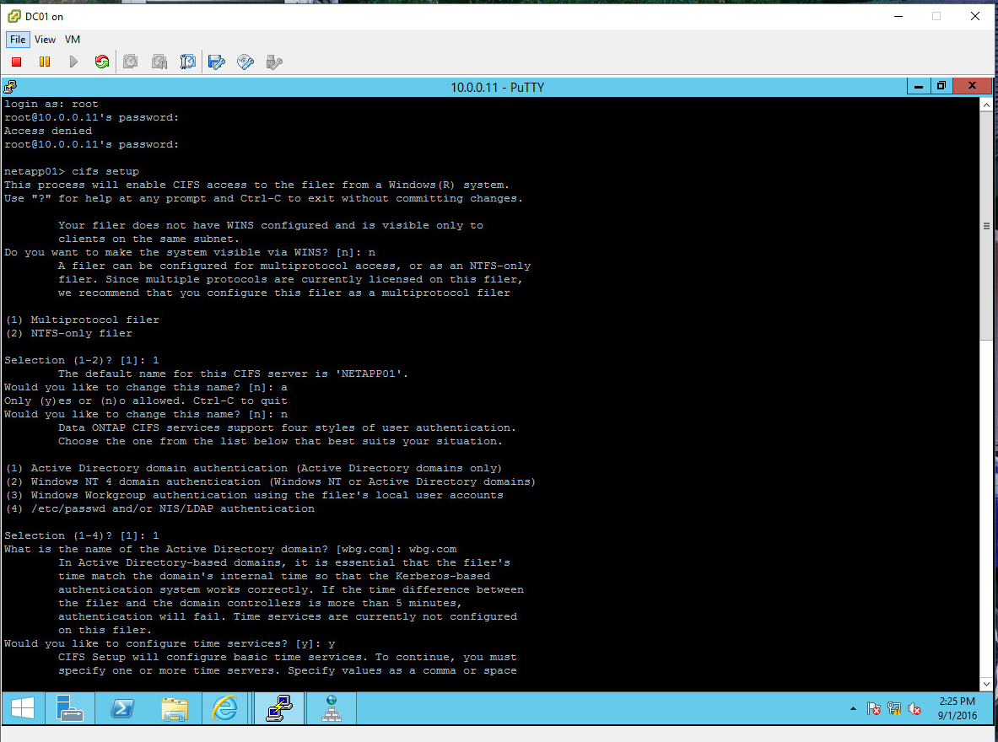Click the DC01 console window title icon
The height and width of the screenshot is (742, 998).
14,16
